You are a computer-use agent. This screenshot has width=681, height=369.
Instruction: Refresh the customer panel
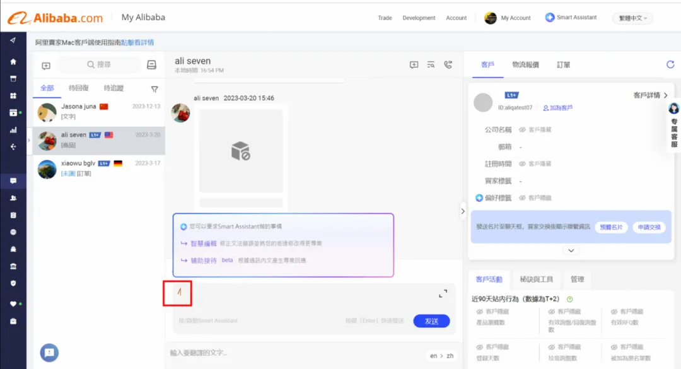[x=670, y=64]
